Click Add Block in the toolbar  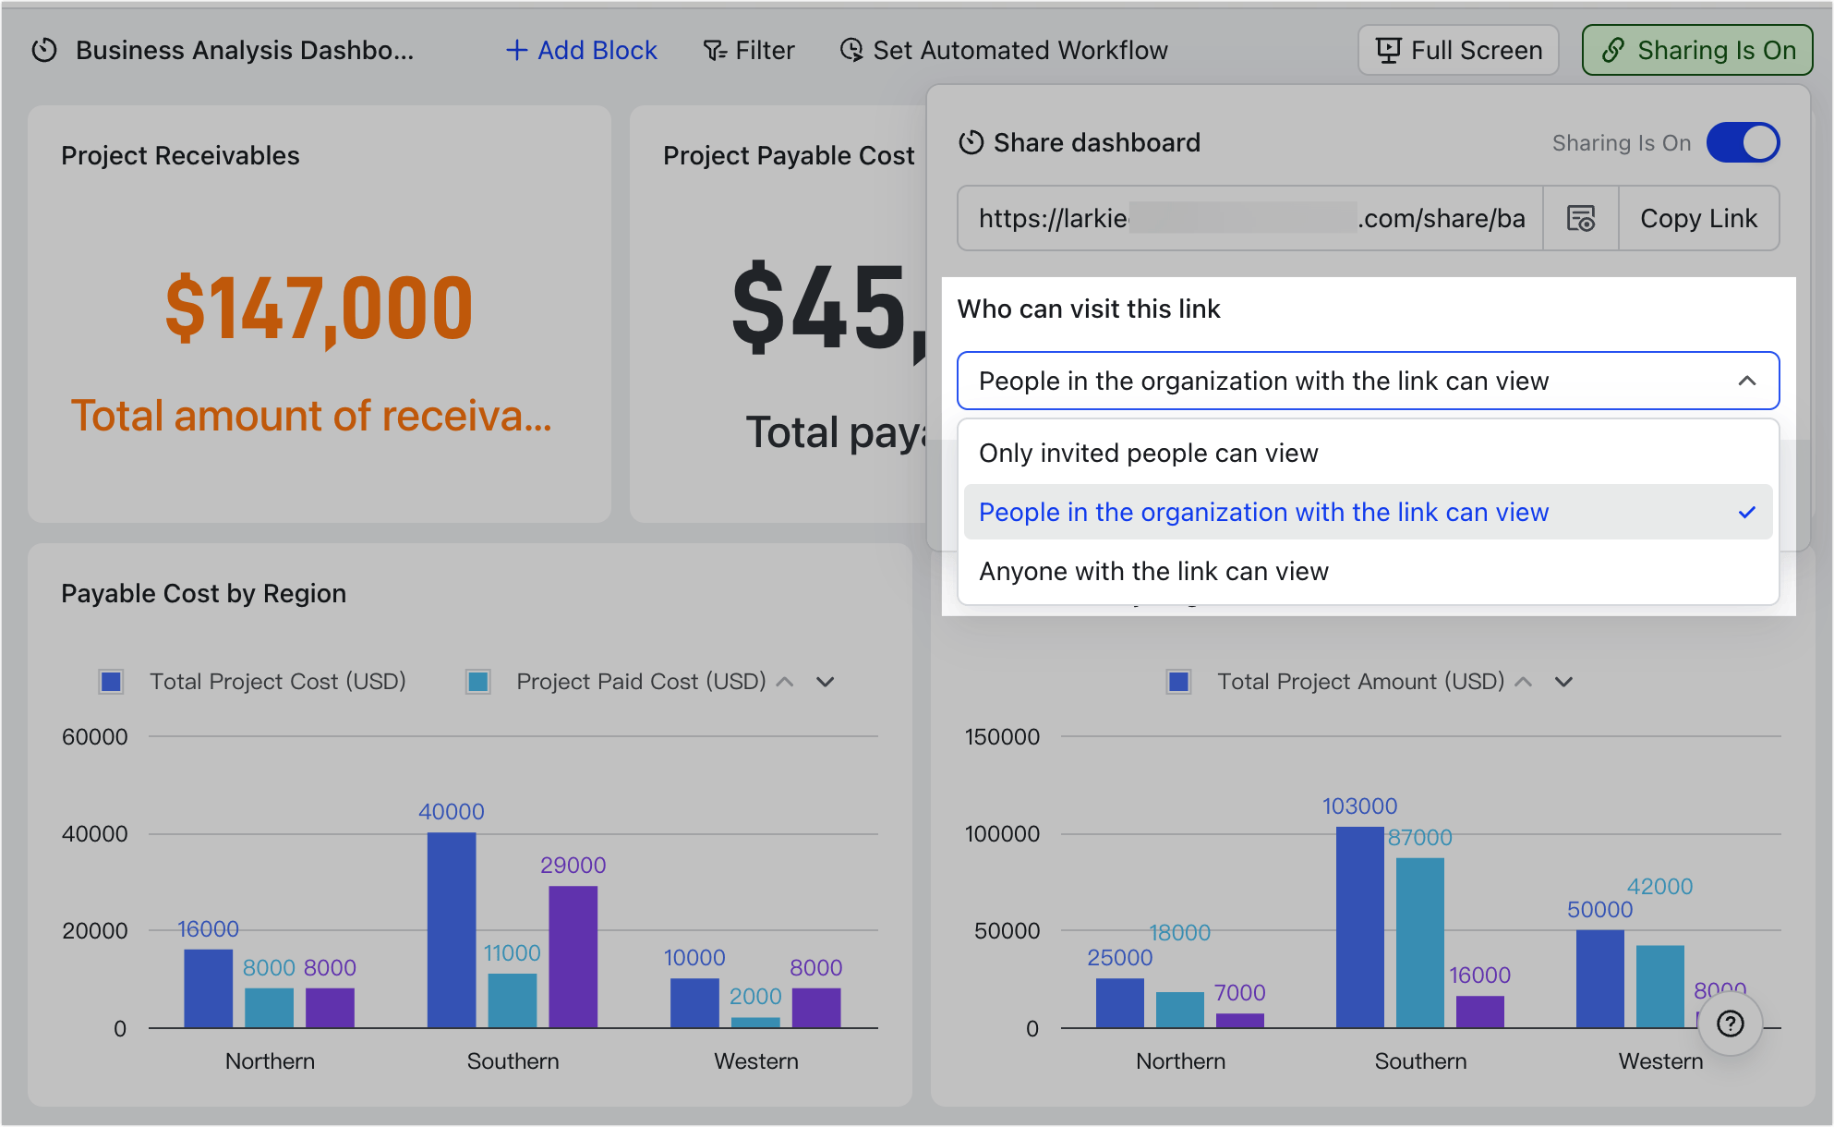pos(580,50)
